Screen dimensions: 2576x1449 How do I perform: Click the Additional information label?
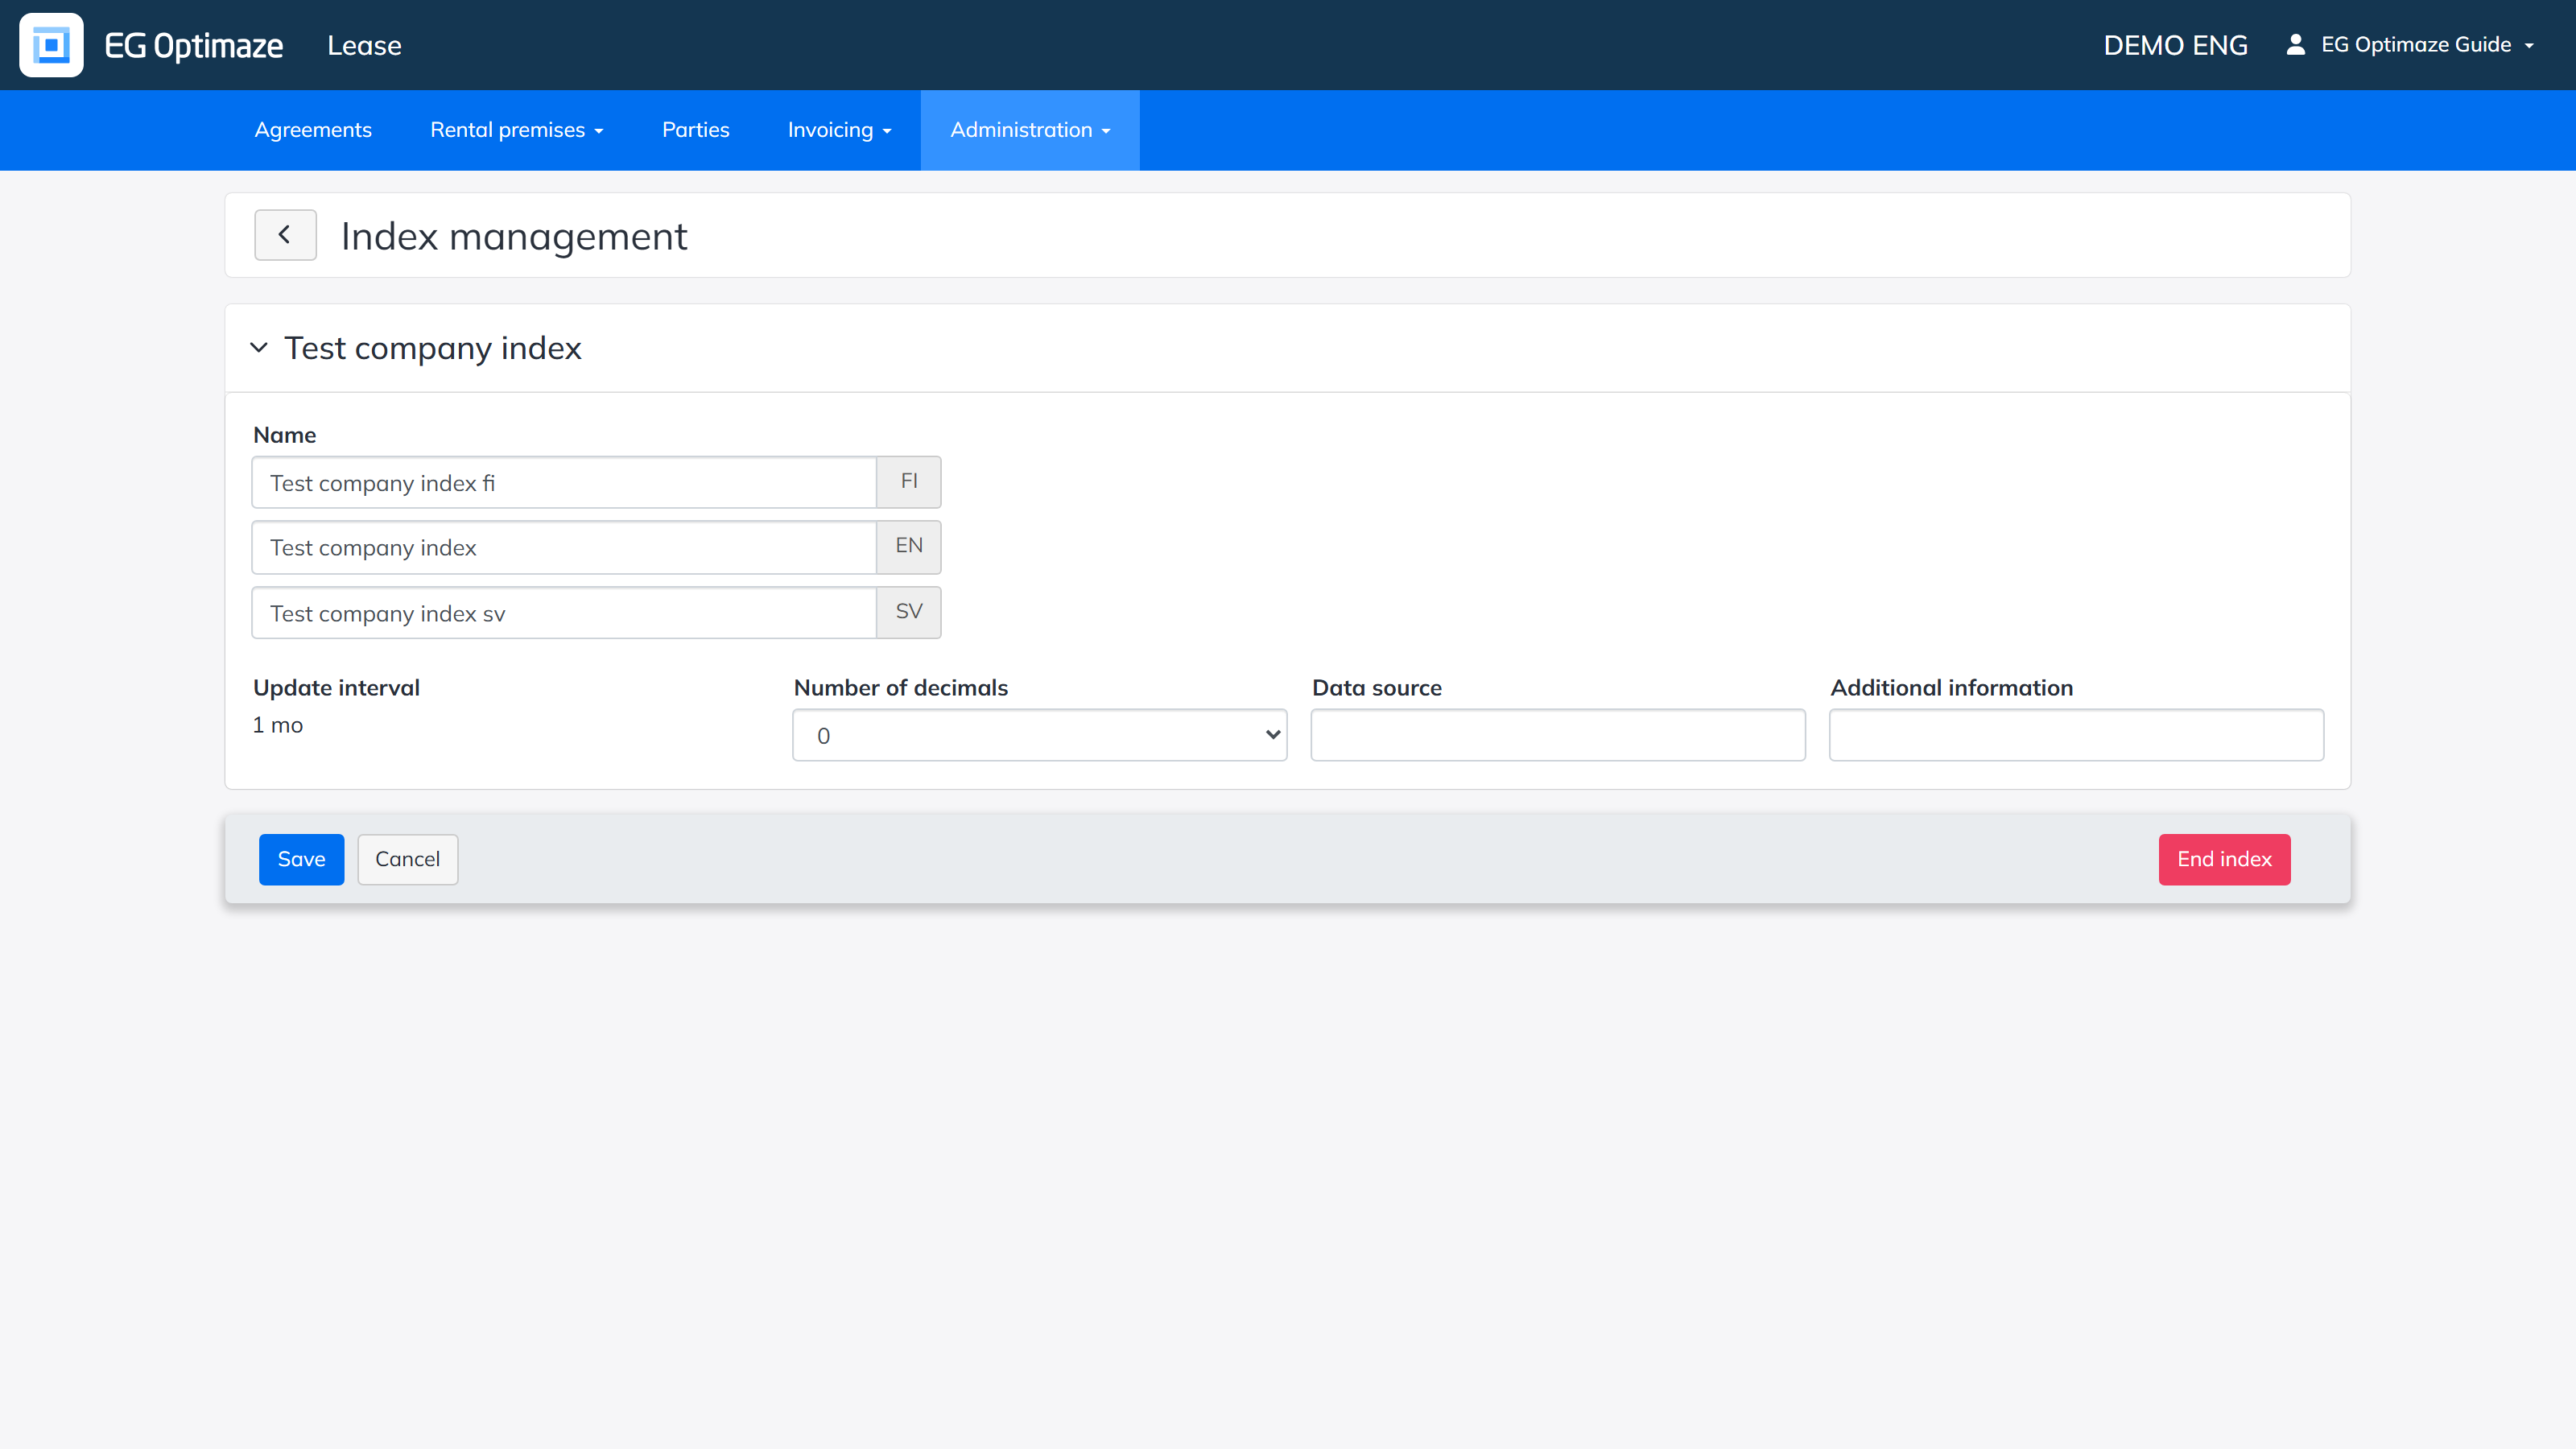click(1951, 688)
